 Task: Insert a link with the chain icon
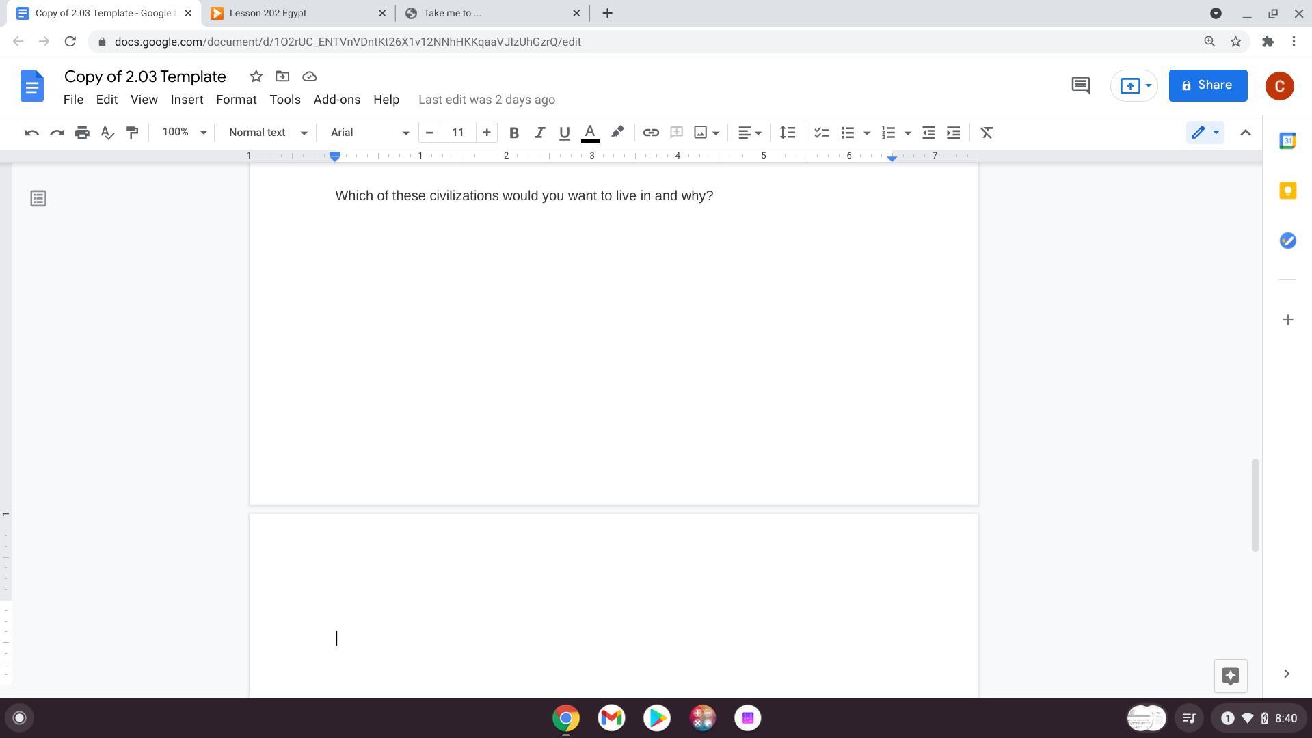click(x=651, y=133)
